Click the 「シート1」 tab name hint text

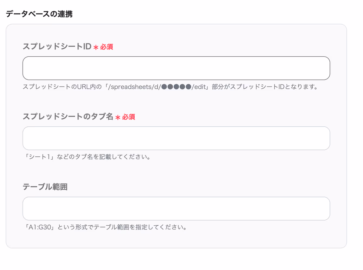coord(87,157)
